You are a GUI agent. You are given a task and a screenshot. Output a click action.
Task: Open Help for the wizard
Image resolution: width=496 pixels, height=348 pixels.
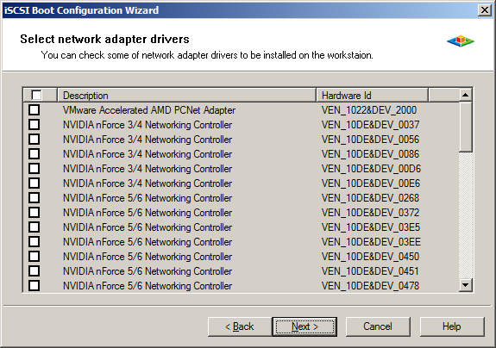point(452,326)
